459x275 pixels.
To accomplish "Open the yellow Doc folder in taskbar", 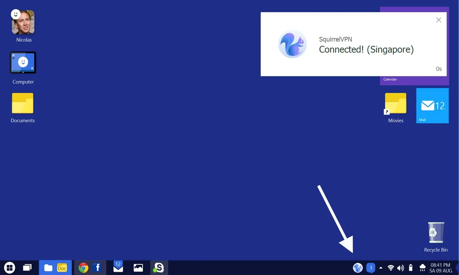I will (x=62, y=267).
